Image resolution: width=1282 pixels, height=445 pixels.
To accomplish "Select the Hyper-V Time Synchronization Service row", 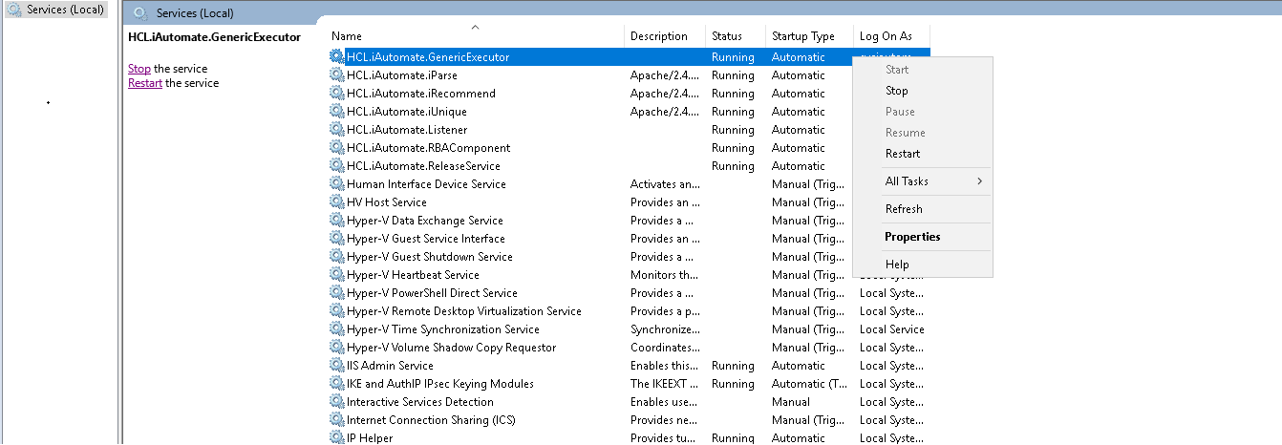I will [442, 329].
